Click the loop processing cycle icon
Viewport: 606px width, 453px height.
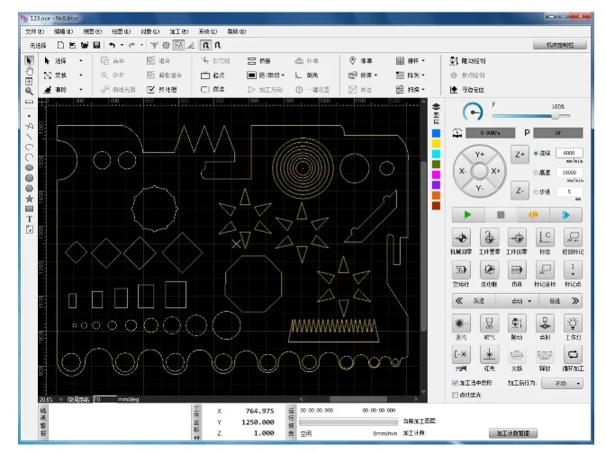coord(573,354)
